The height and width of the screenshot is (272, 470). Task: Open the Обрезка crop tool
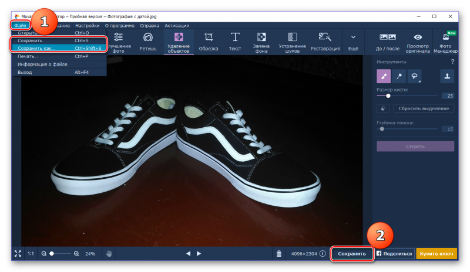point(208,42)
